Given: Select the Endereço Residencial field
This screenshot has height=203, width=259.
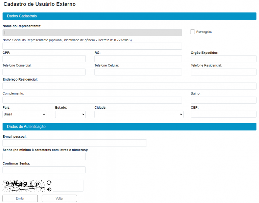Looking at the screenshot, I should 129,86.
